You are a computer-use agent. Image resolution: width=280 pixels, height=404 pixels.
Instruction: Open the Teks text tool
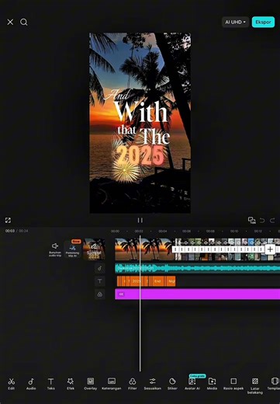[50, 384]
